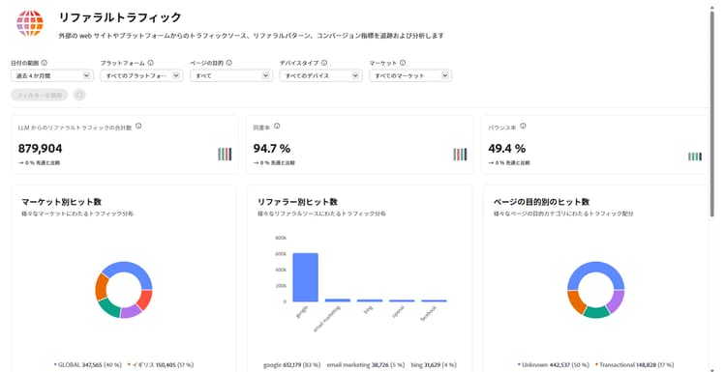Click purple segment of page purpose donut
Screen dimensions: 726x372
click(616, 300)
